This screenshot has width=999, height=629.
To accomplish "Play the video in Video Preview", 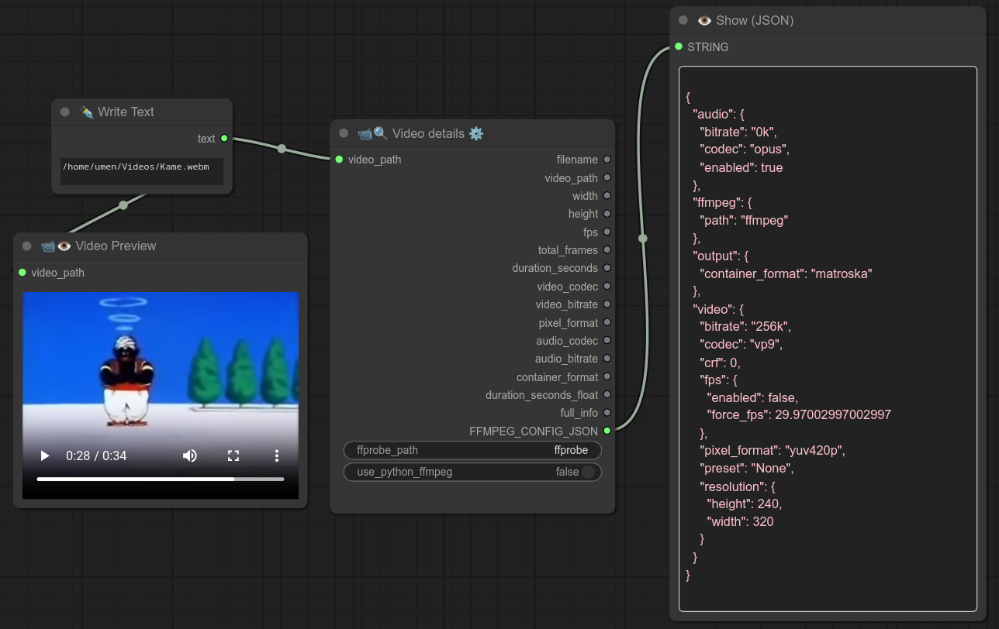I will pyautogui.click(x=45, y=455).
